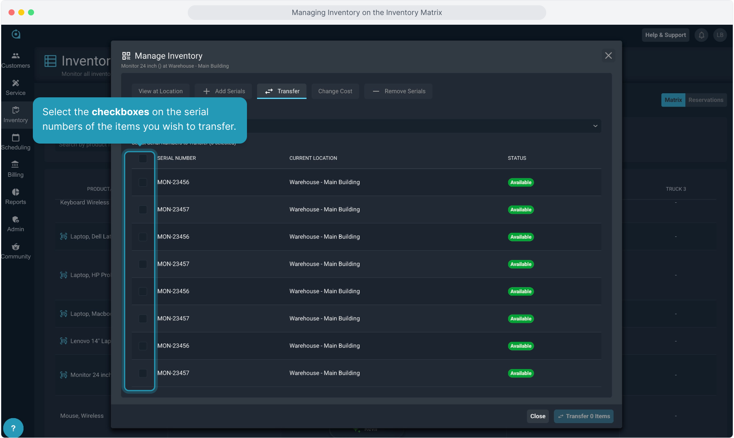
Task: Click the notifications bell icon
Action: click(702, 35)
